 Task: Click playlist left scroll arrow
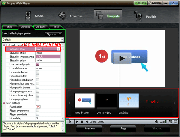point(70,103)
